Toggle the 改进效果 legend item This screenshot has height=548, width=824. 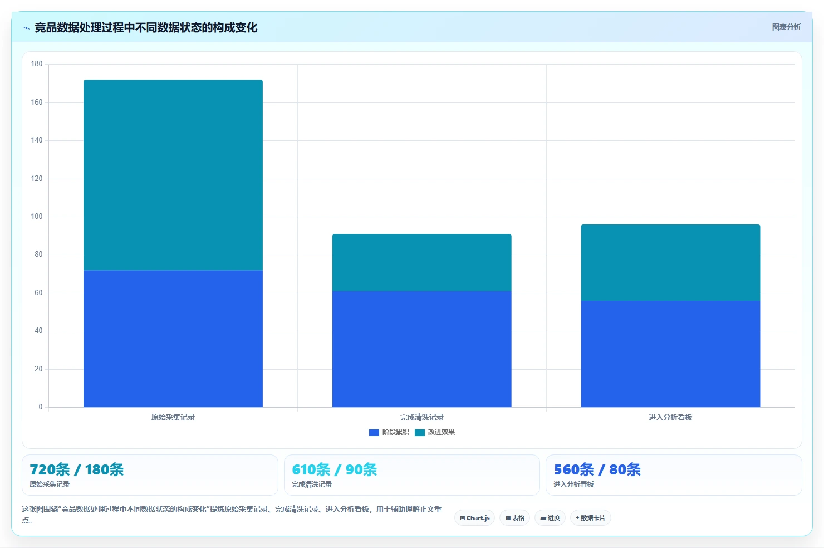coord(435,432)
